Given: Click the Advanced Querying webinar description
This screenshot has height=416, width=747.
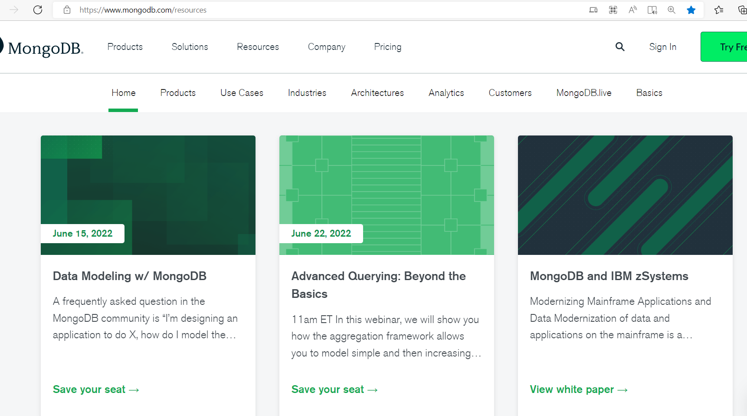Looking at the screenshot, I should click(x=386, y=336).
